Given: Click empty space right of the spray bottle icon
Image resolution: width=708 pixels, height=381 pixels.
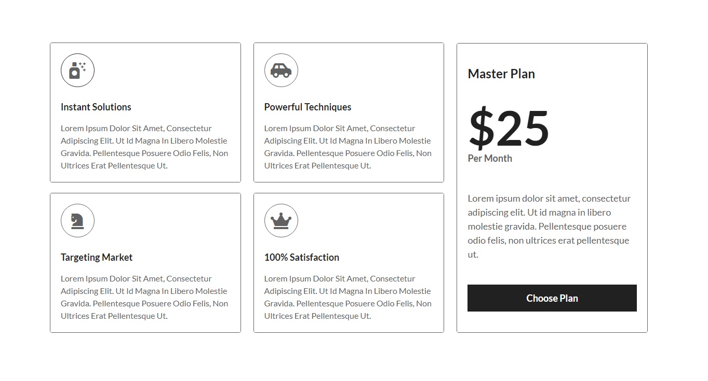Looking at the screenshot, I should point(166,70).
